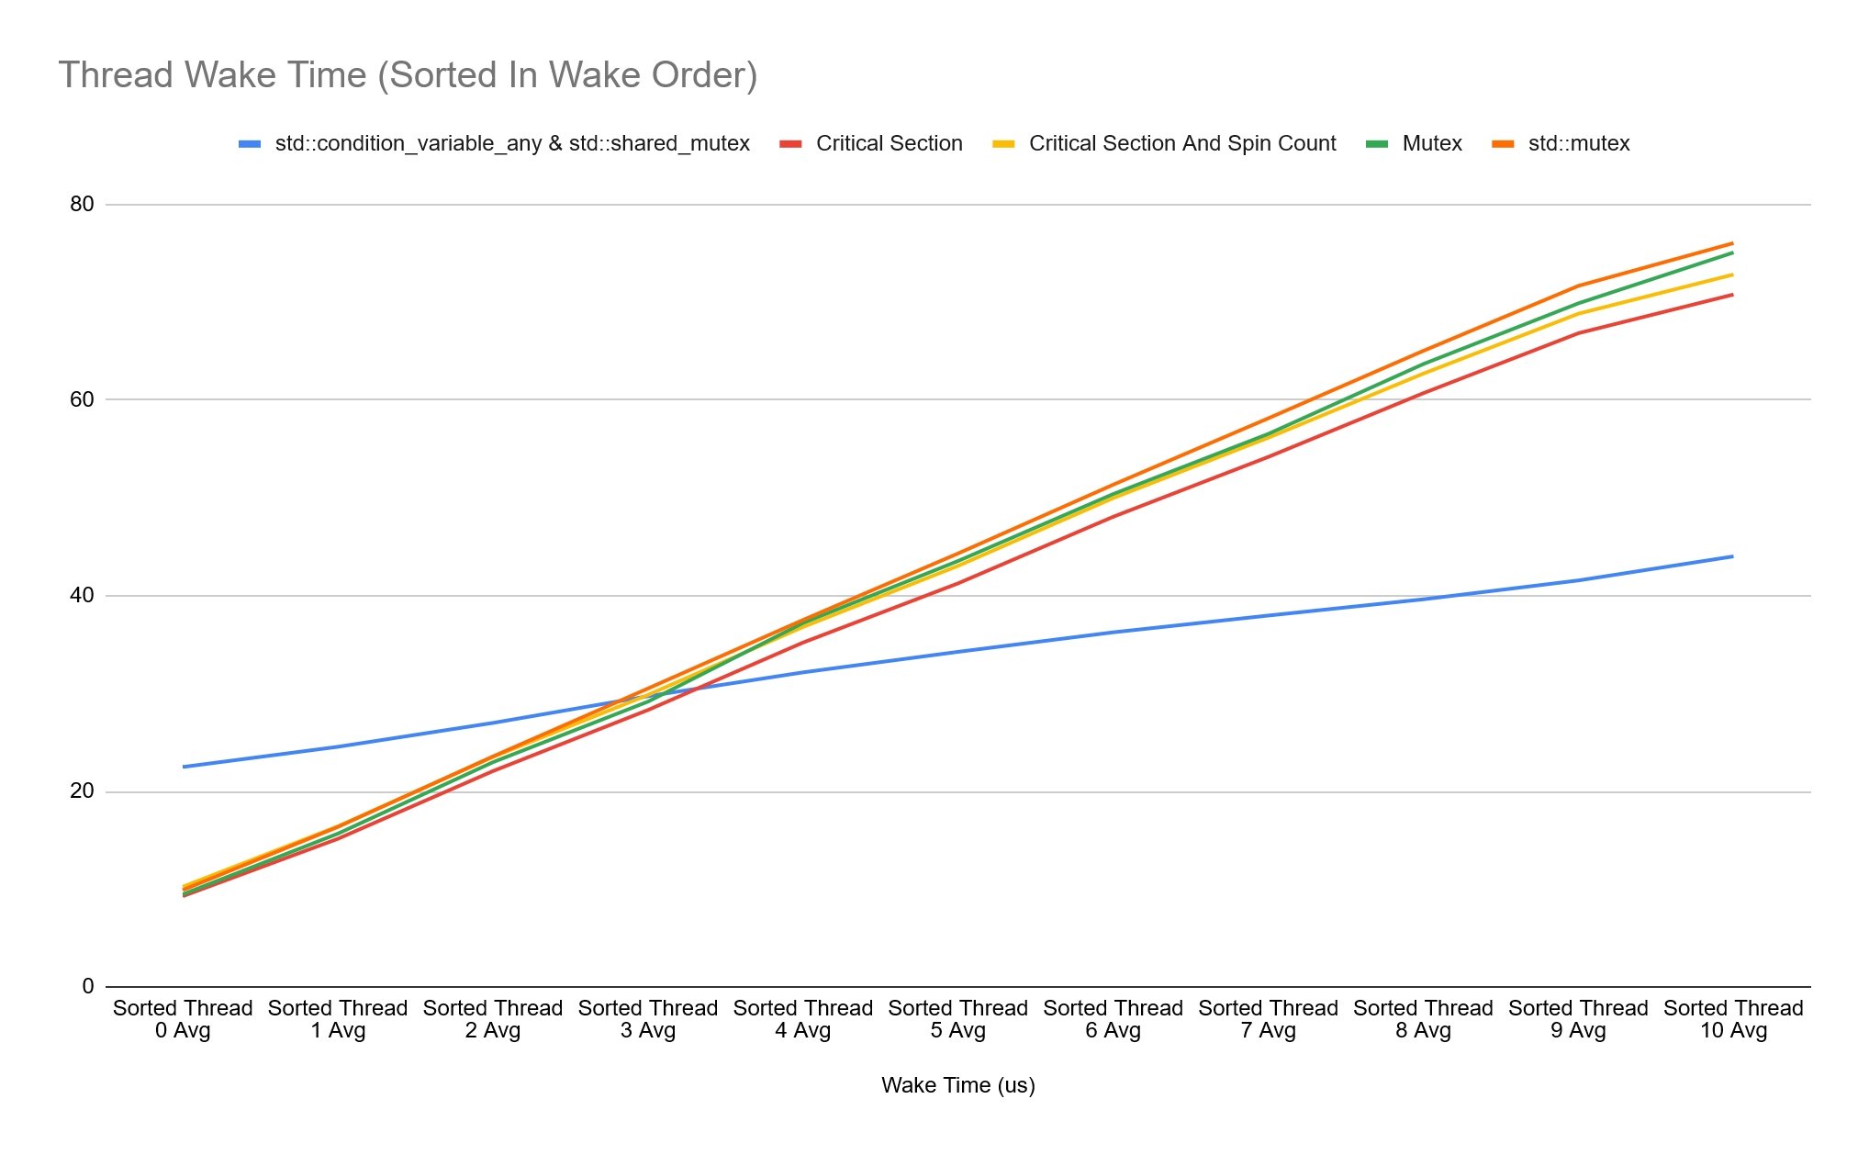Click the 'Sorted Thread 5 Avg' axis label
The image size is (1869, 1155).
(957, 1019)
